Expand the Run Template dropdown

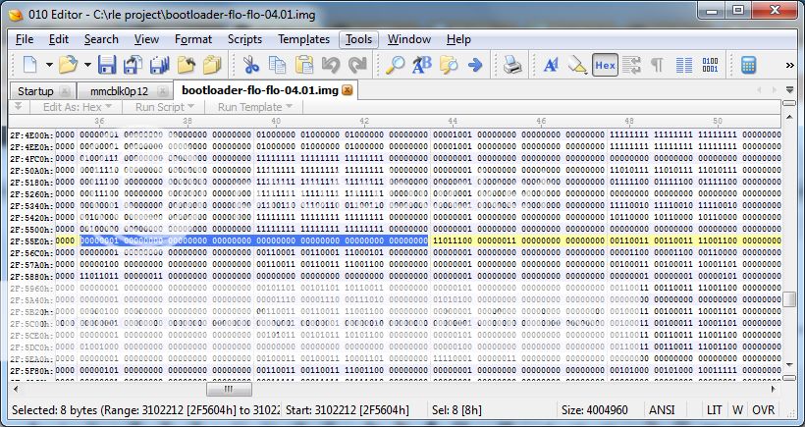click(255, 106)
